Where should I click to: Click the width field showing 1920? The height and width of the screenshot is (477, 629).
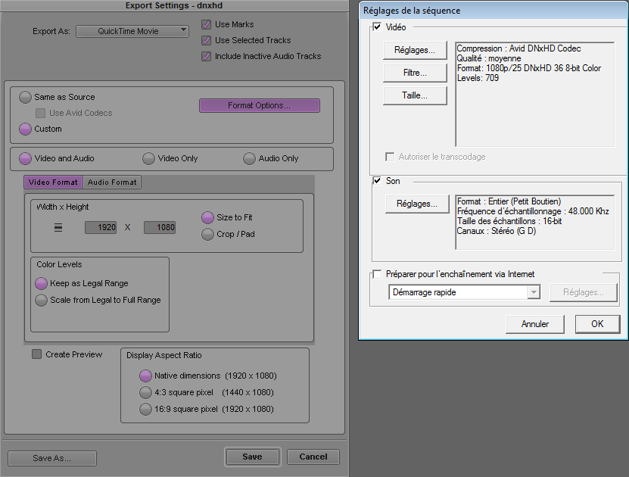(x=101, y=227)
